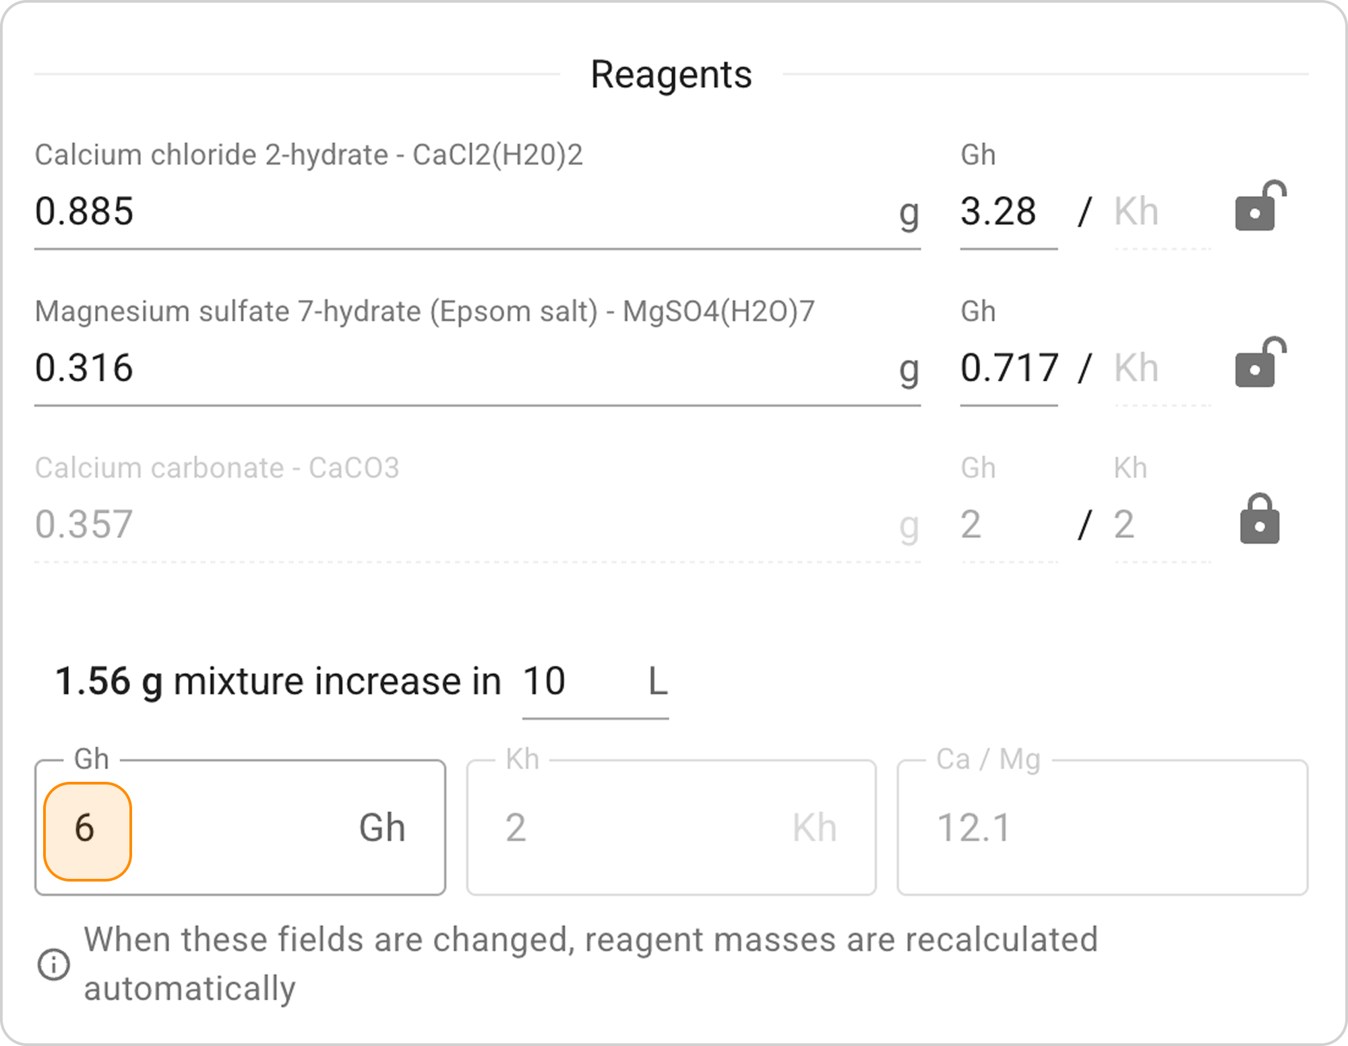1348x1046 pixels.
Task: Click the L unit label next to volume
Action: tap(657, 681)
